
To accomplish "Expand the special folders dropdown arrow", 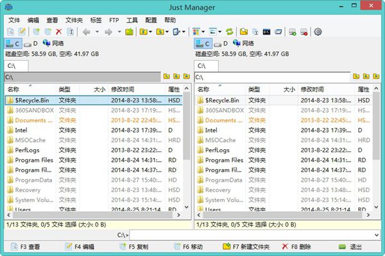I will (167, 31).
